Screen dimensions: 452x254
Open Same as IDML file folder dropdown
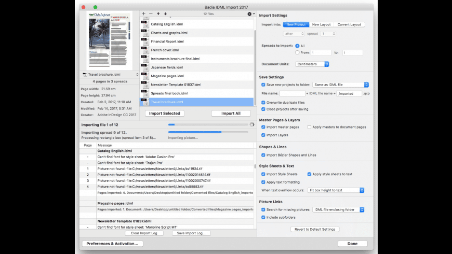coord(340,85)
